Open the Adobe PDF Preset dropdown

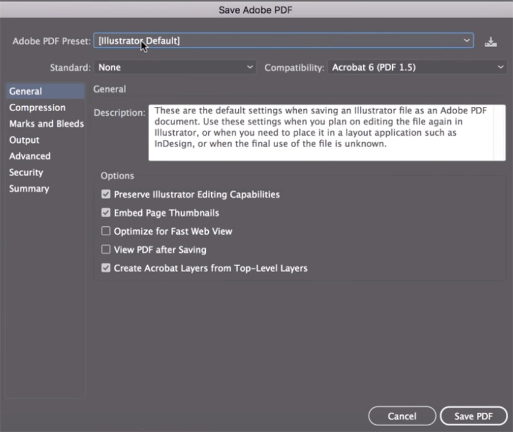point(283,40)
